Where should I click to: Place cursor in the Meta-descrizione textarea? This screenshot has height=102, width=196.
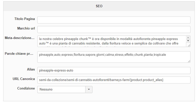pos(112,41)
